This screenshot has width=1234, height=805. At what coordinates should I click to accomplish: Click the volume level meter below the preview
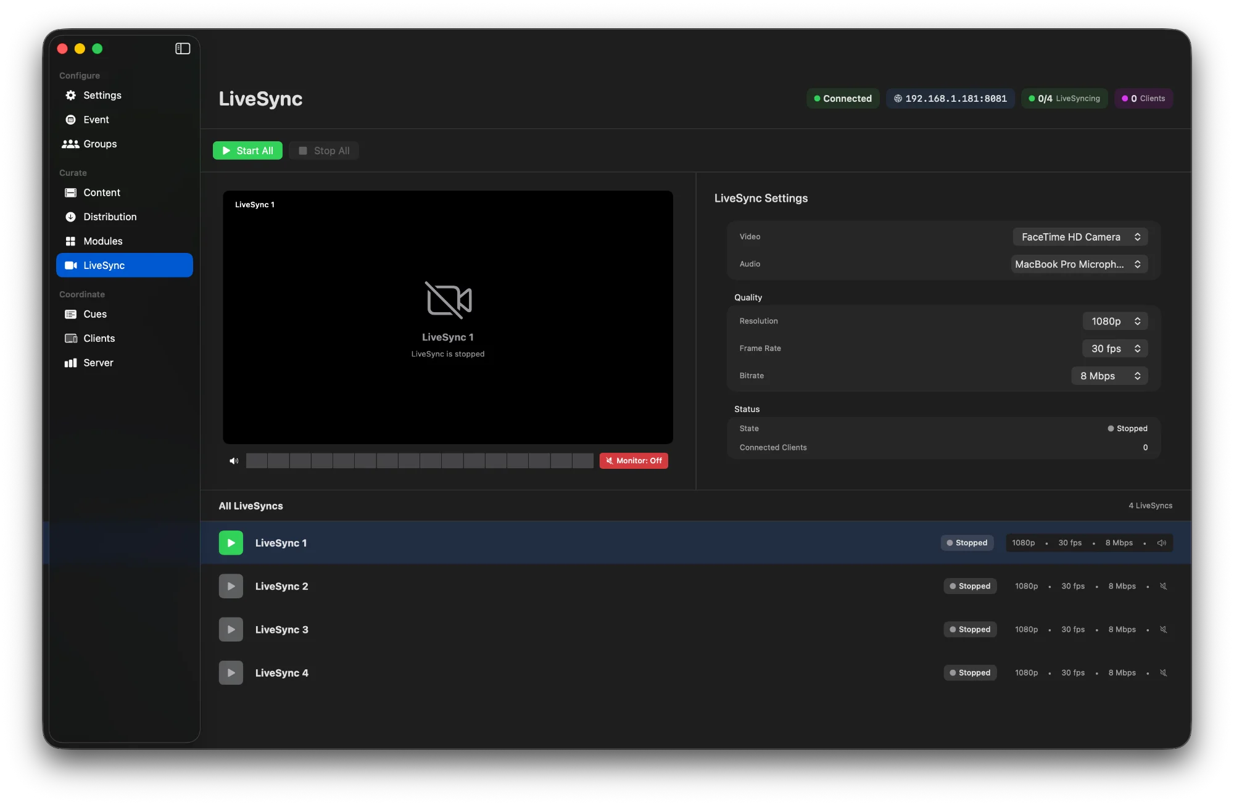click(420, 460)
